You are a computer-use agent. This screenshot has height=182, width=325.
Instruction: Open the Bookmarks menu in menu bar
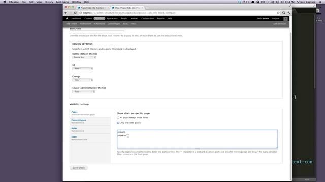point(62,2)
